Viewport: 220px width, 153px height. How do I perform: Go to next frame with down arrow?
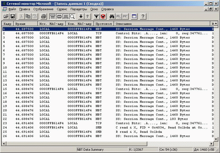[81, 16]
